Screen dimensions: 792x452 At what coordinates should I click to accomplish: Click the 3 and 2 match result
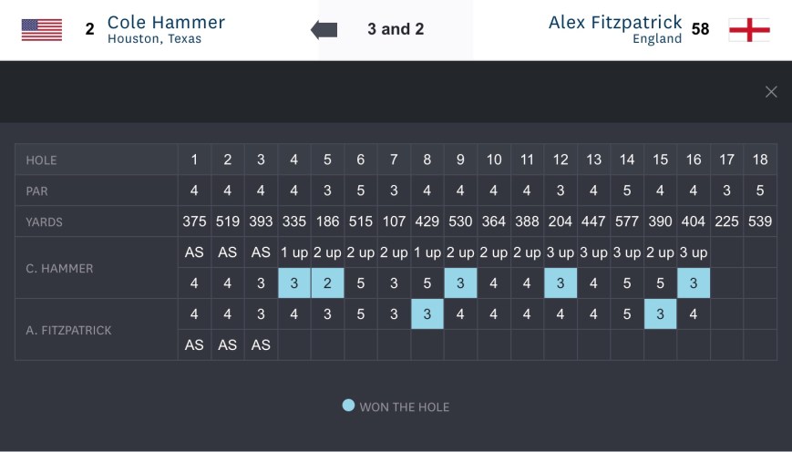tap(396, 29)
